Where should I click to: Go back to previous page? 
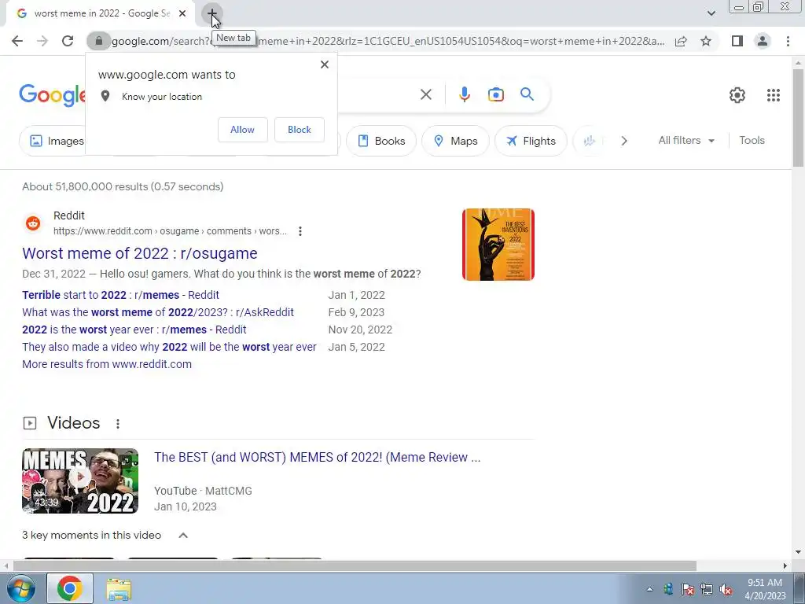click(17, 41)
